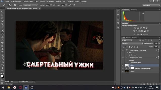The height and width of the screenshot is (90, 161).
Task: Open the Info panel icon
Action: click(x=118, y=23)
